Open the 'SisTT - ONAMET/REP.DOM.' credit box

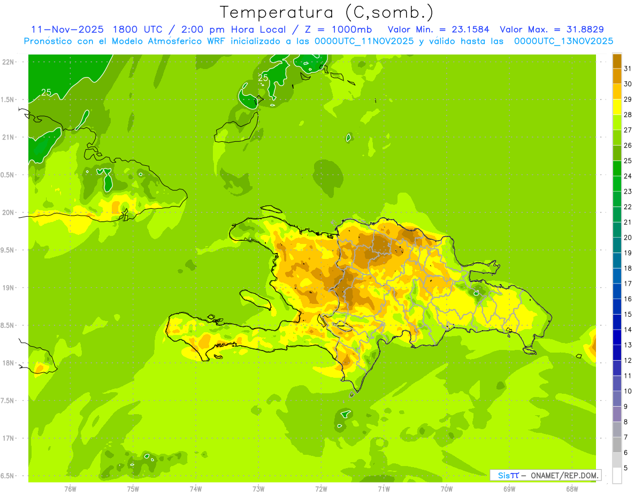pyautogui.click(x=545, y=475)
